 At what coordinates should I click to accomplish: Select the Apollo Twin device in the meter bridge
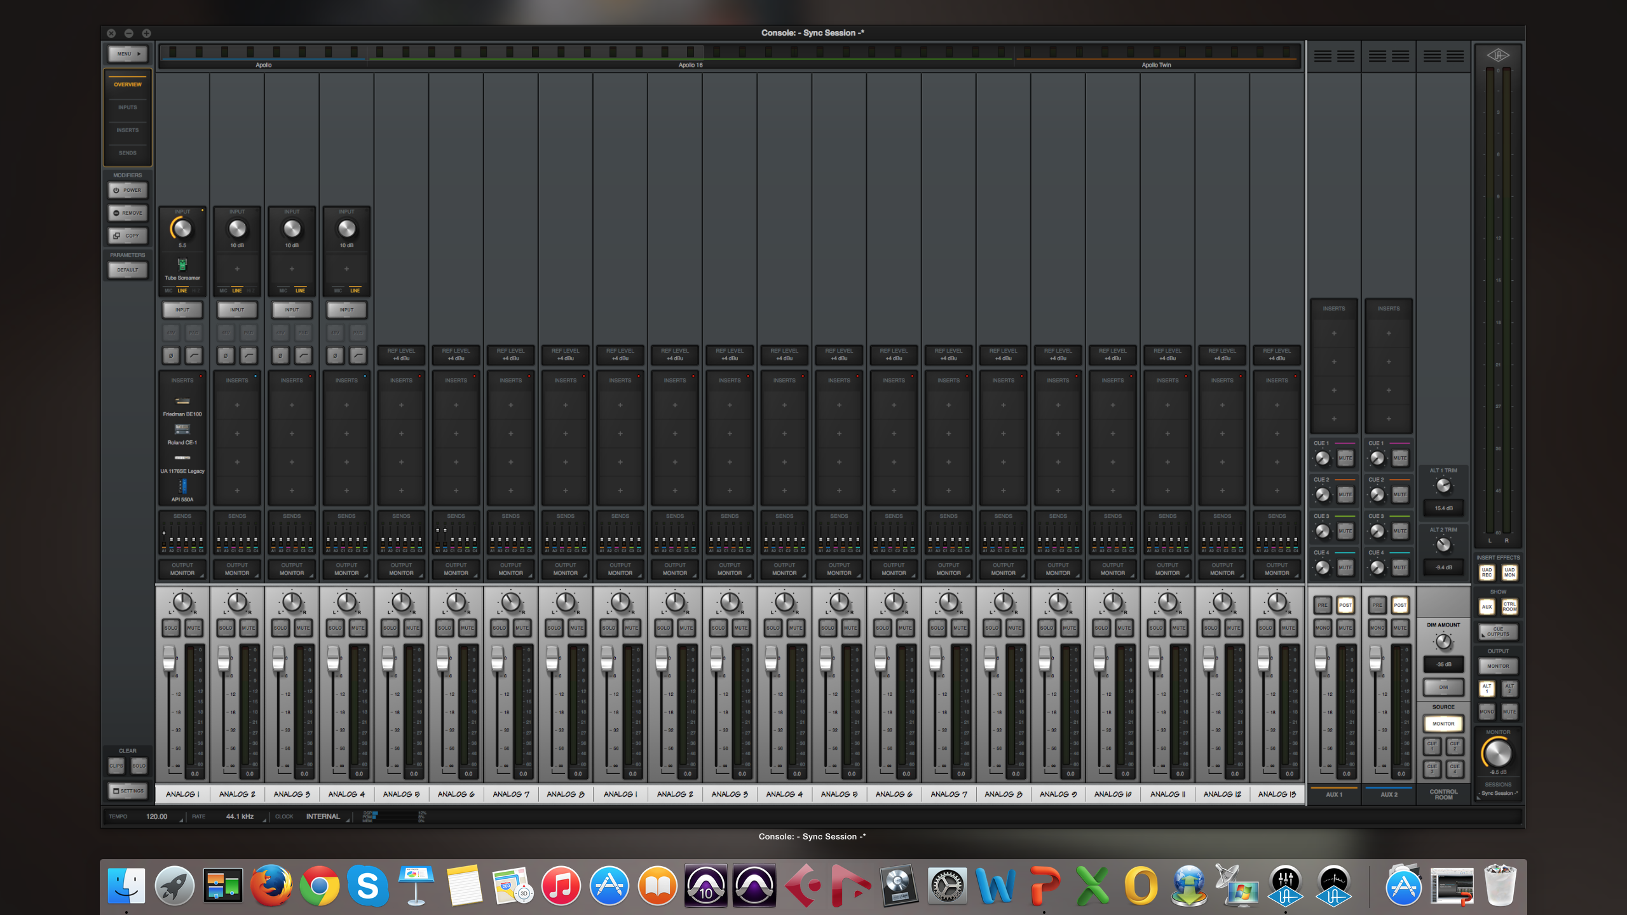point(1156,65)
